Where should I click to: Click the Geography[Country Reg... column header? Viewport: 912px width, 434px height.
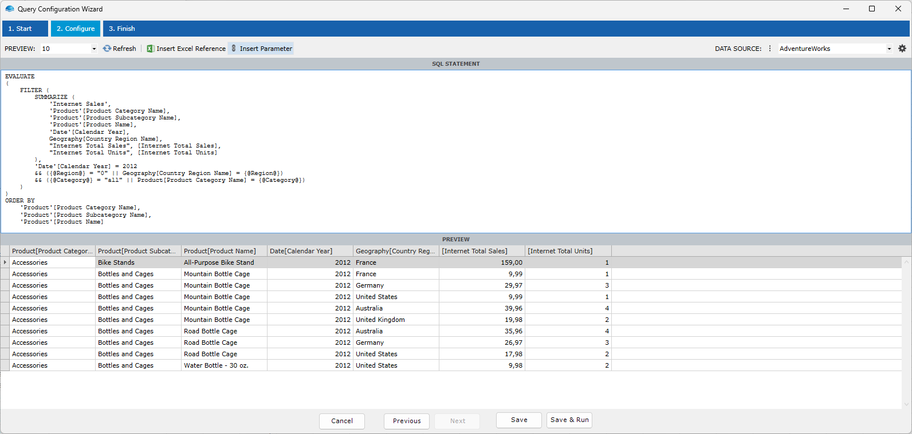click(396, 251)
